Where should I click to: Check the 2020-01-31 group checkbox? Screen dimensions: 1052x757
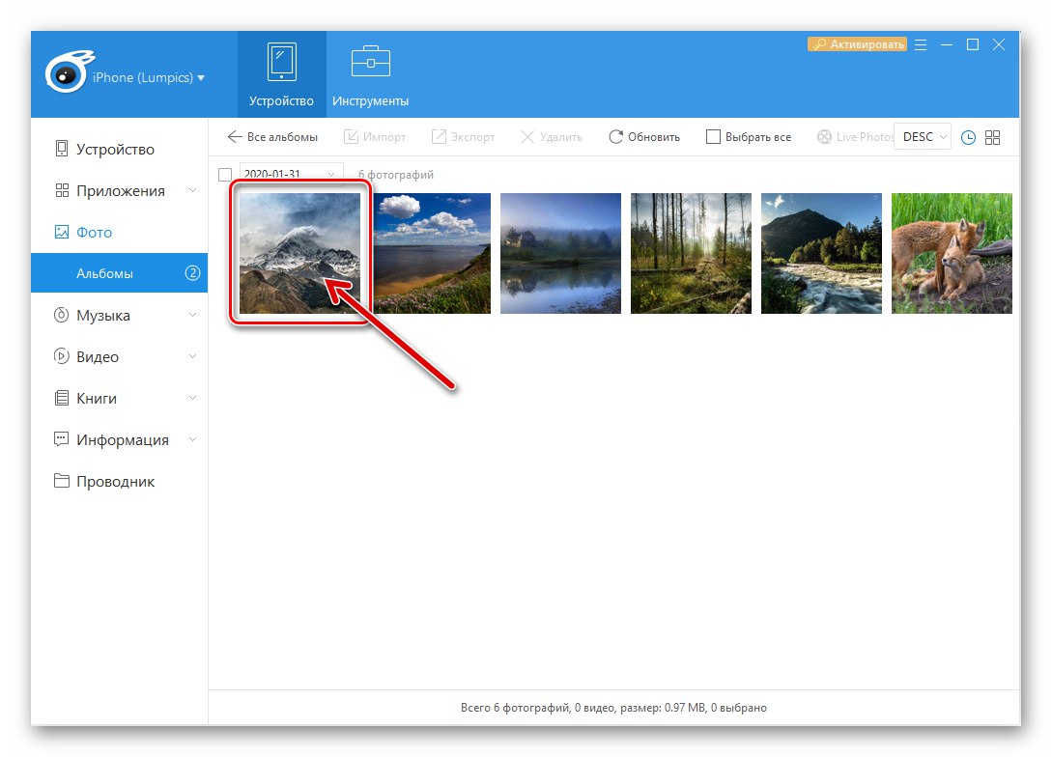[x=225, y=174]
